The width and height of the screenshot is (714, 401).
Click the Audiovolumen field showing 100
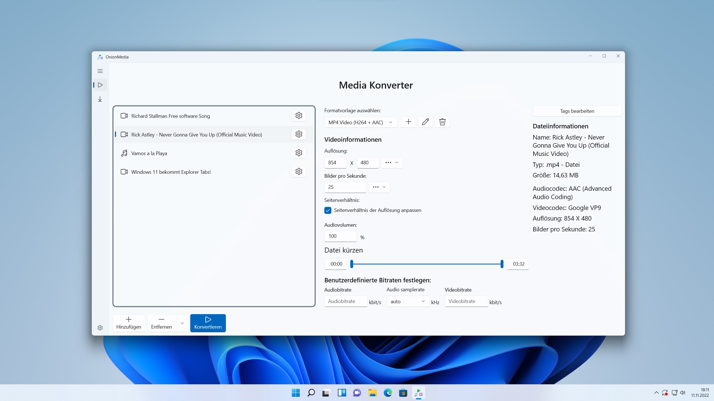(x=341, y=236)
